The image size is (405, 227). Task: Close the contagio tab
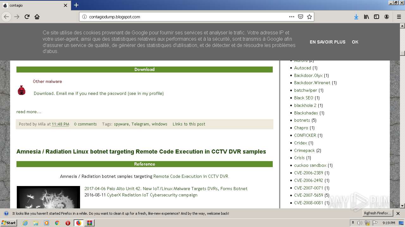(x=65, y=5)
